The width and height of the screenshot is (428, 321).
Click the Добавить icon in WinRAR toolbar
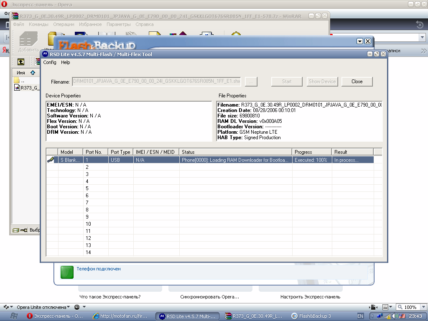pyautogui.click(x=28, y=41)
